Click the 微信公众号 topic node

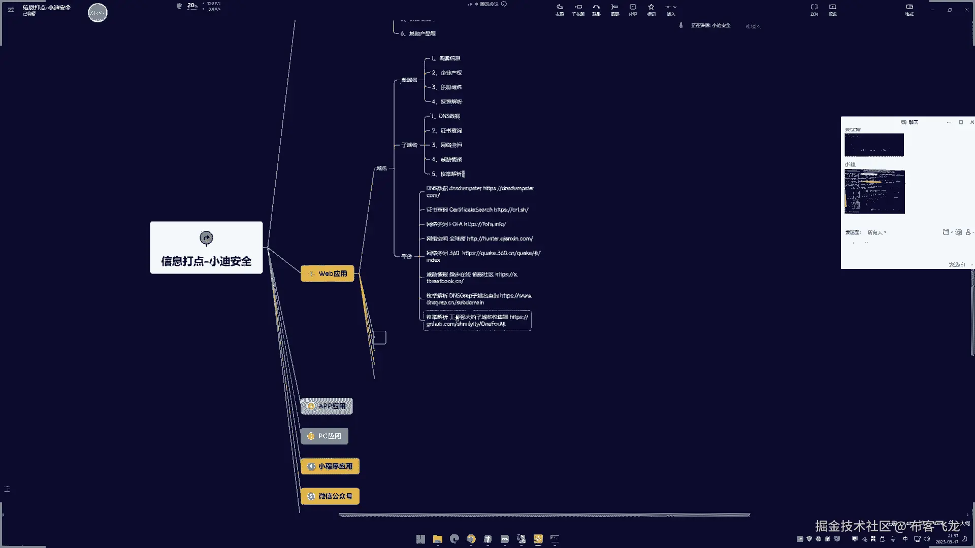pyautogui.click(x=330, y=496)
